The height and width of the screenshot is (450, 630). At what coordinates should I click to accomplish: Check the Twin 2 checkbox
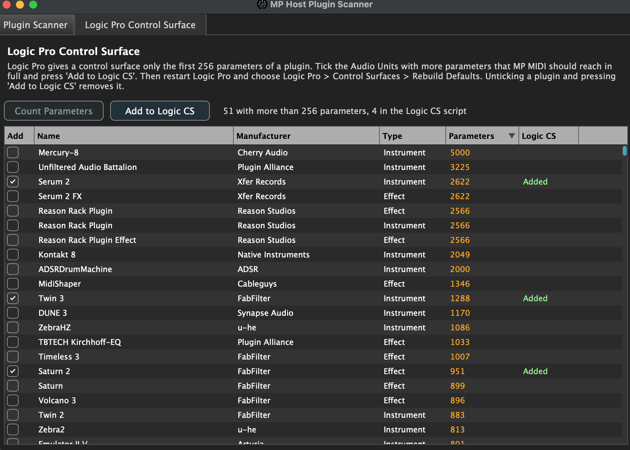click(x=13, y=415)
